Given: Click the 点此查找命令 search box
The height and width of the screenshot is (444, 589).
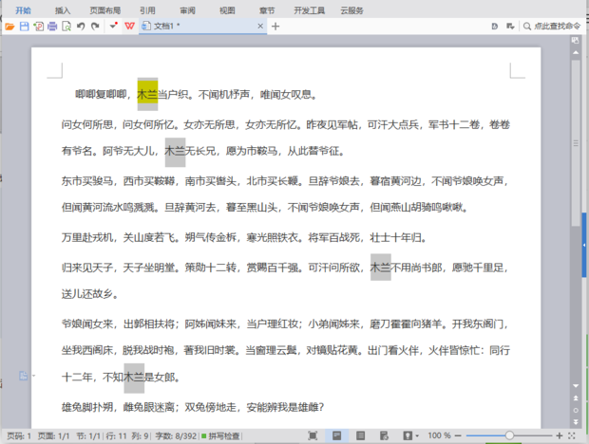Looking at the screenshot, I should click(552, 26).
